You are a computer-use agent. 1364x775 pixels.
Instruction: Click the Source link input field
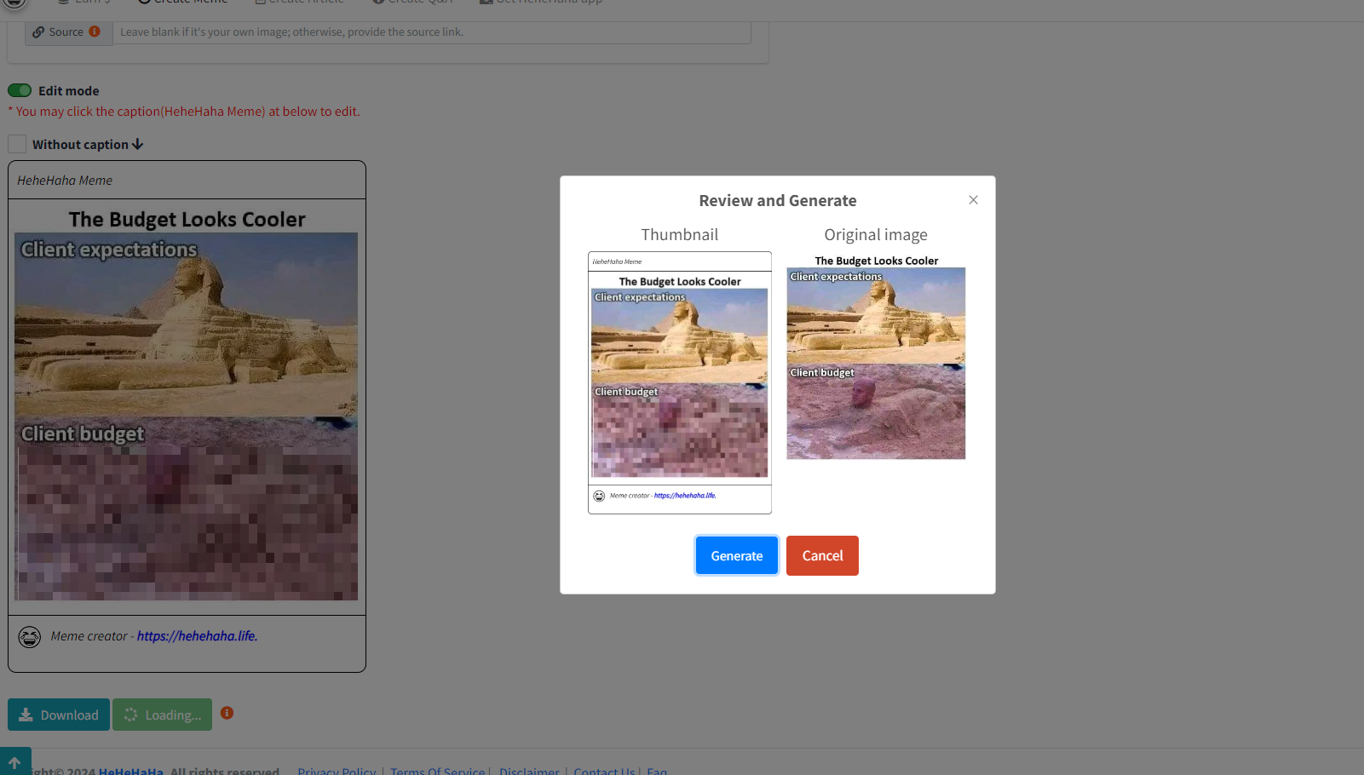pyautogui.click(x=431, y=32)
